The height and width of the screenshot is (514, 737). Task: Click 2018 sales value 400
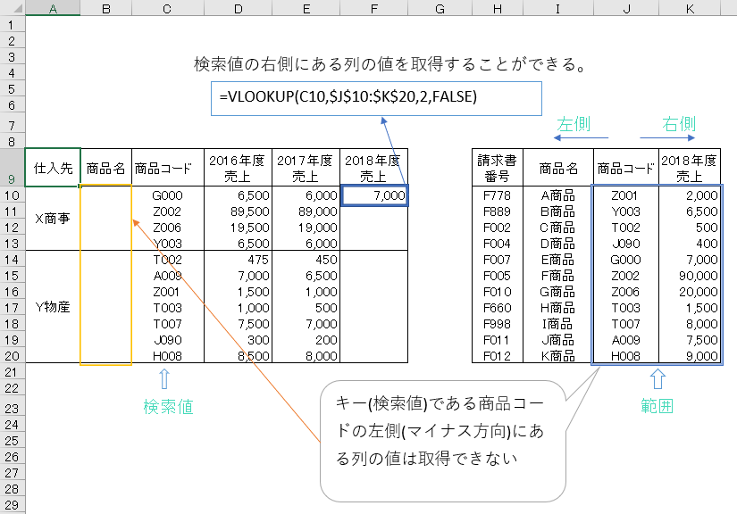(690, 244)
